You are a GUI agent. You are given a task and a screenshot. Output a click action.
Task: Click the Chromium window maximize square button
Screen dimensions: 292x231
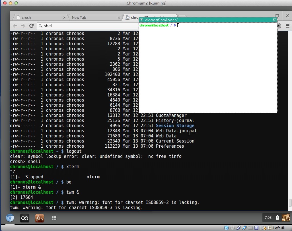(277, 16)
